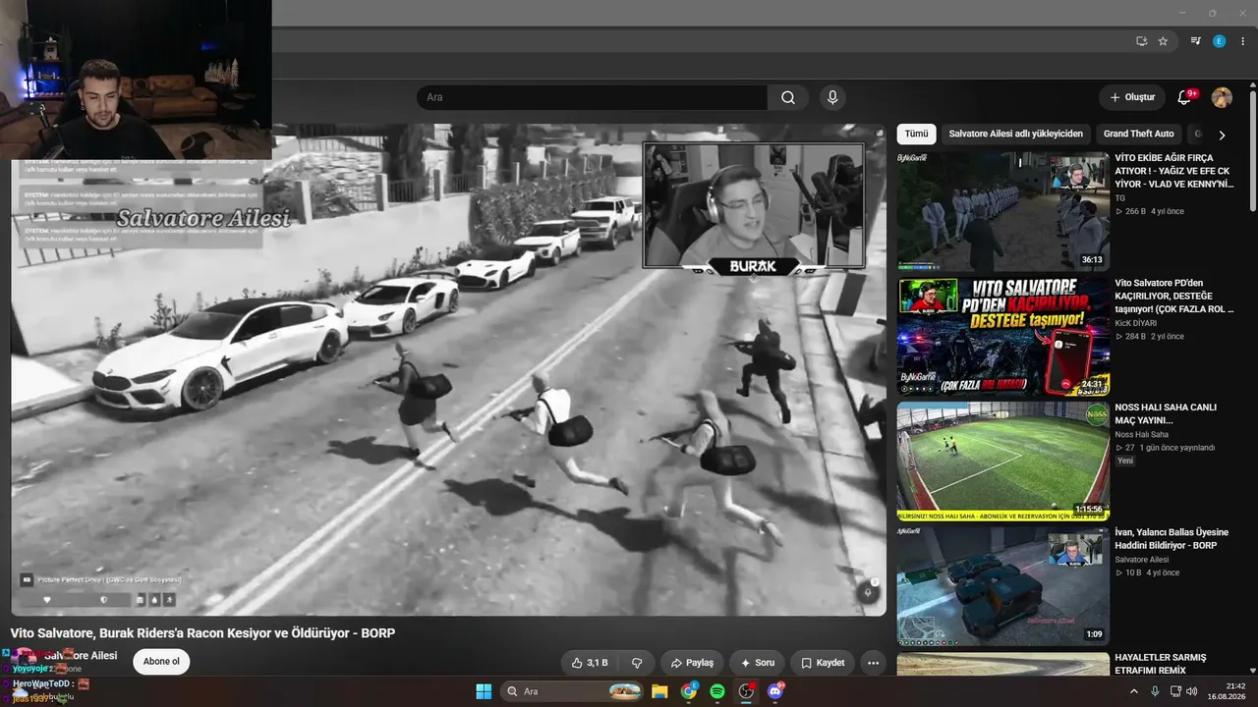Viewport: 1258px width, 707px height.
Task: Open the "Noss Halı Saha" channel link
Action: point(1141,434)
